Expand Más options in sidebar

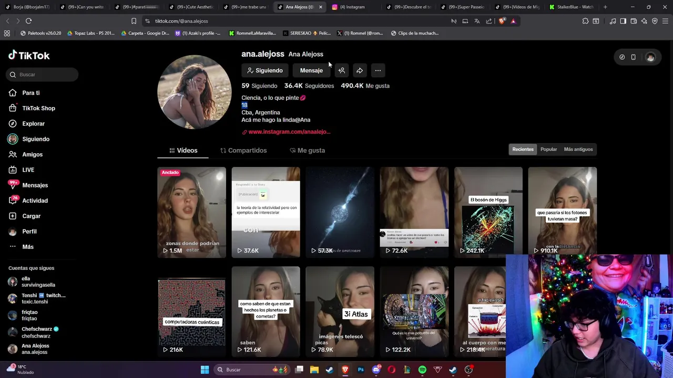click(x=21, y=247)
